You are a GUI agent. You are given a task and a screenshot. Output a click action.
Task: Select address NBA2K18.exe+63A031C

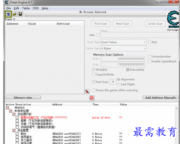66,134
